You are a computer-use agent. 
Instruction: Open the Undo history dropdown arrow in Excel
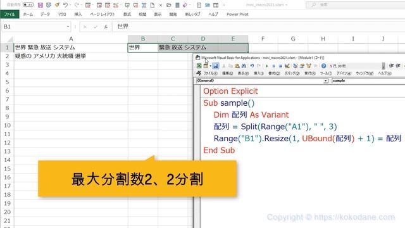(70, 5)
